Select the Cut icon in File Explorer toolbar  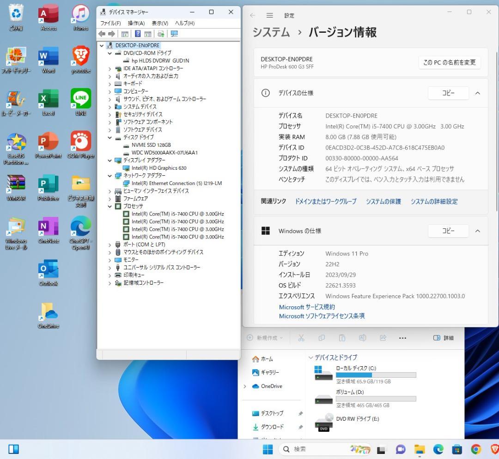(301, 338)
